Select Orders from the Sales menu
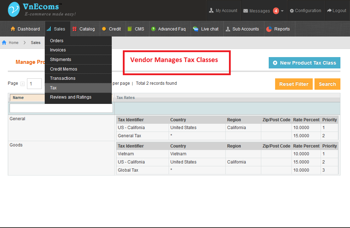Viewport: 350px width, 228px height. (56, 40)
